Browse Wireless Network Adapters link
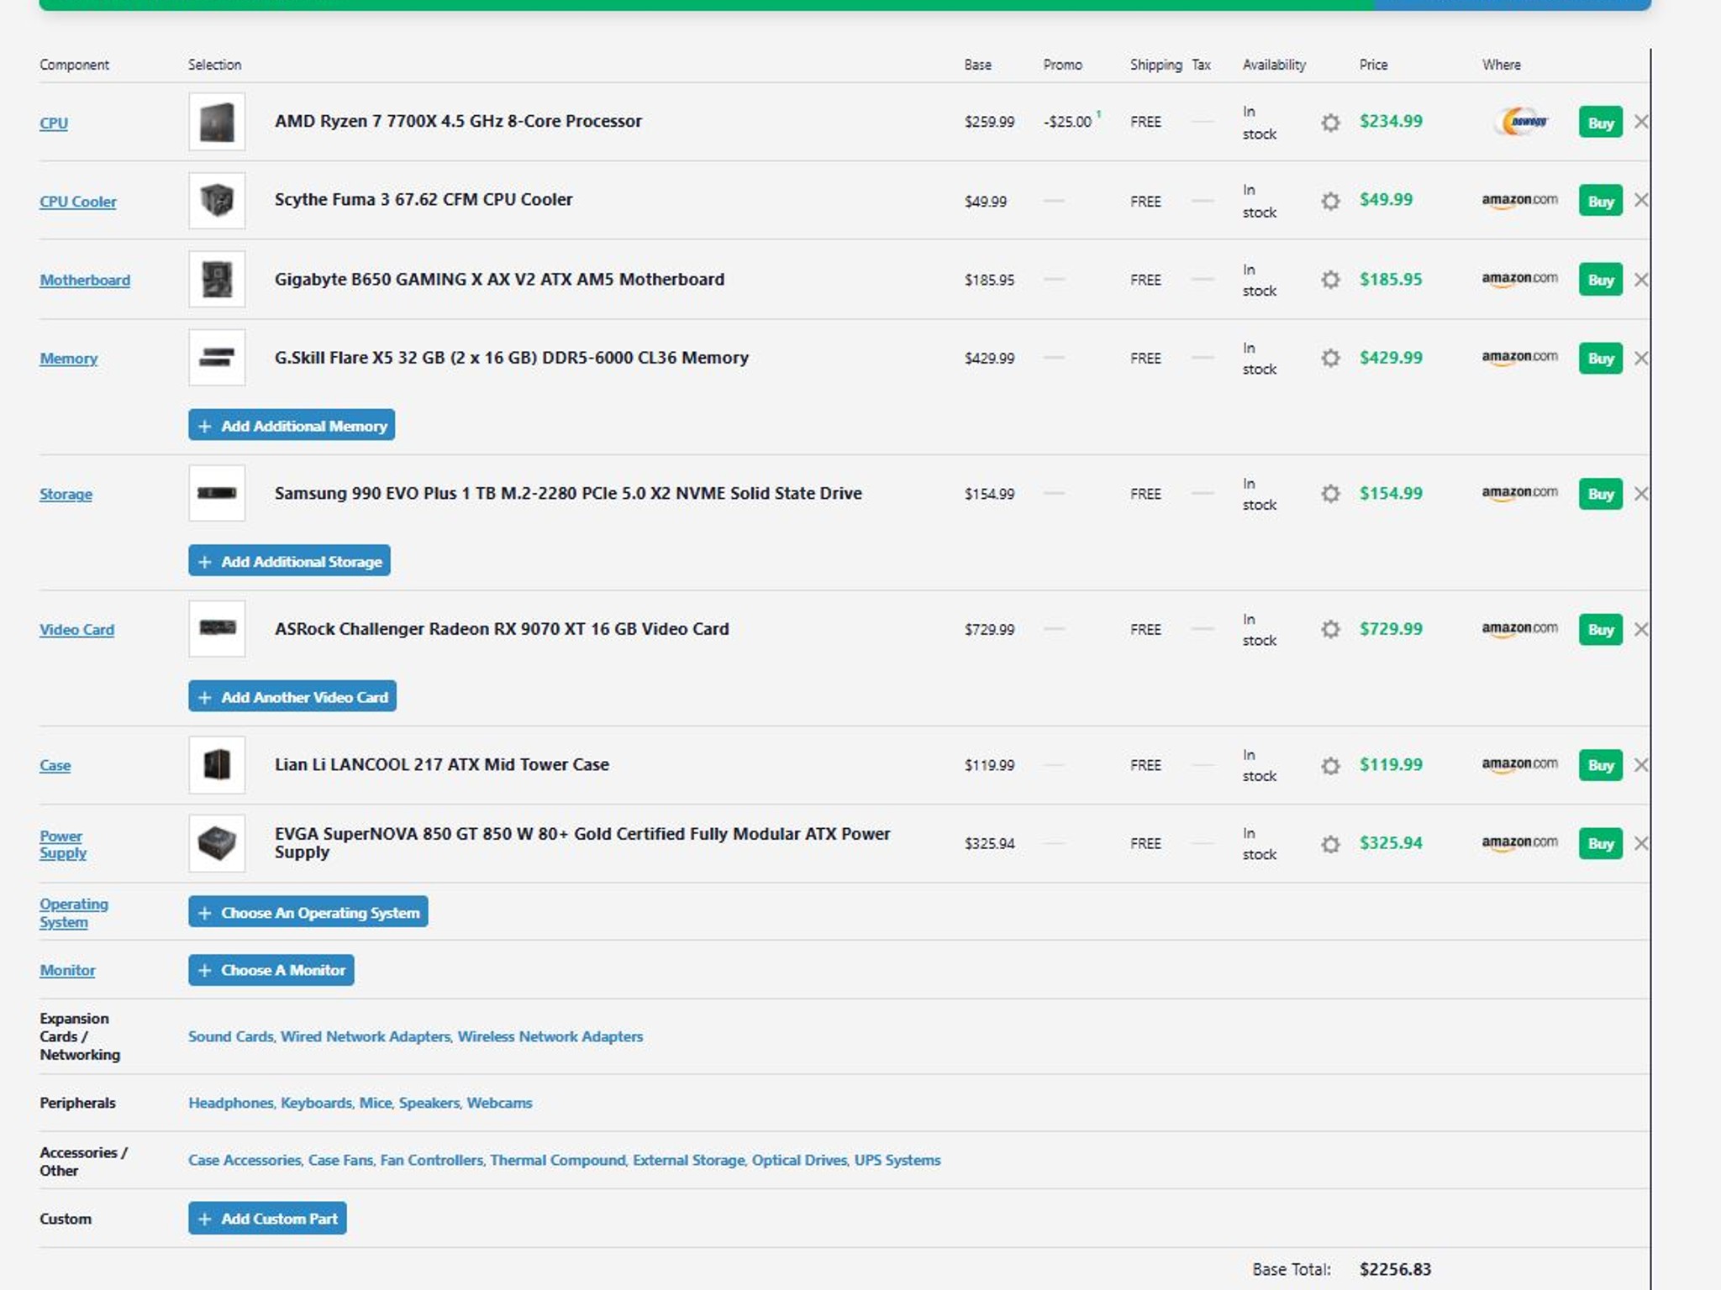 (550, 1036)
